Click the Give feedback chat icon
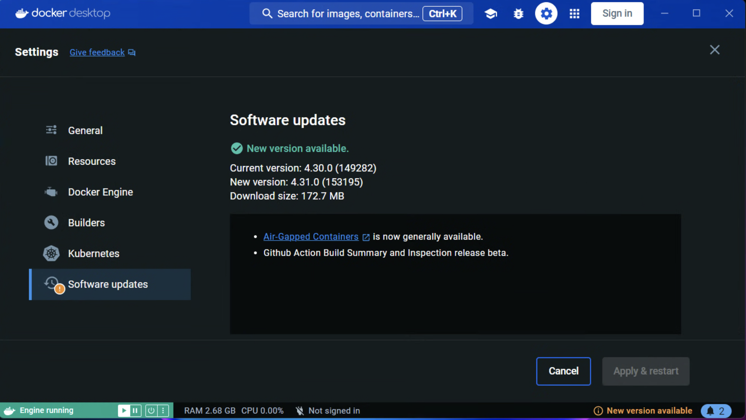The width and height of the screenshot is (746, 420). click(132, 52)
